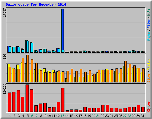
Task: Click the orange bar for day 6
Action: pos(32,71)
